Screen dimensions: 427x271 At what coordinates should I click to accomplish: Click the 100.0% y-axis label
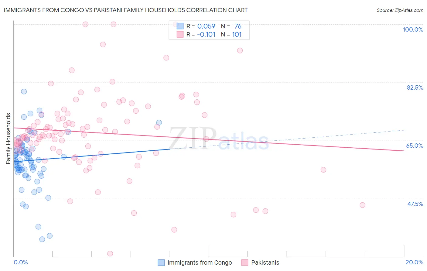pos(413,29)
